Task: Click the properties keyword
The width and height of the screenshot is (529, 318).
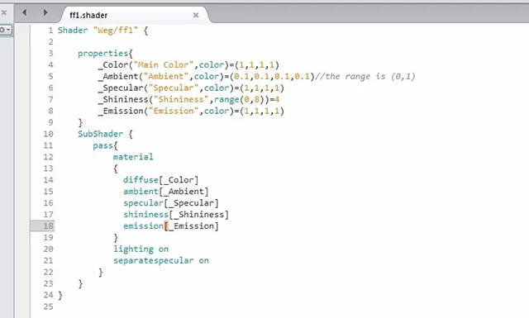Action: [102, 54]
